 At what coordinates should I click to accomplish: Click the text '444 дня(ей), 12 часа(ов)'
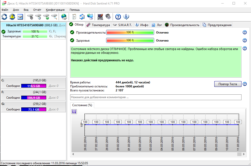tap(133, 83)
